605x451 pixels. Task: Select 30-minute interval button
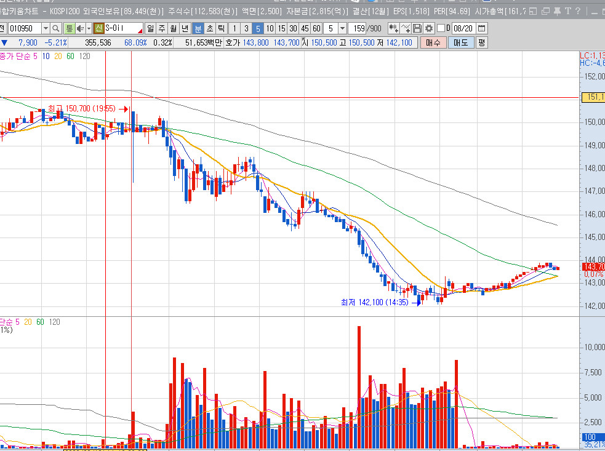(x=293, y=28)
